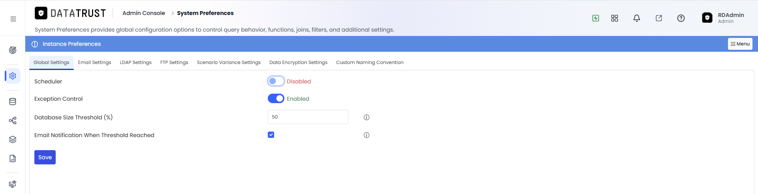
Task: Enable the Scheduler toggle
Action: (x=276, y=81)
